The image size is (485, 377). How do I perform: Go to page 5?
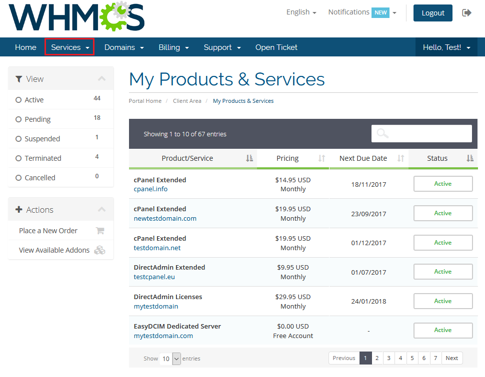coord(412,358)
